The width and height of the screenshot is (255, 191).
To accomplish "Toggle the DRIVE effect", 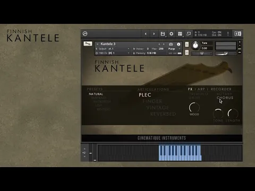I will [194, 98].
